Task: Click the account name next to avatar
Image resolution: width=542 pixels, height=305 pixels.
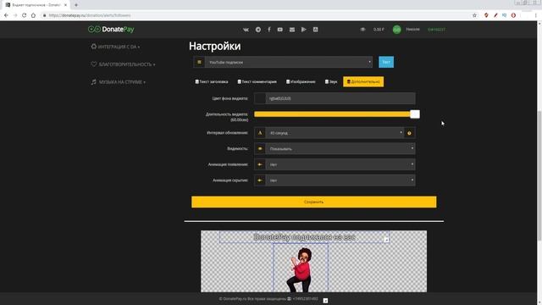Action: point(412,30)
